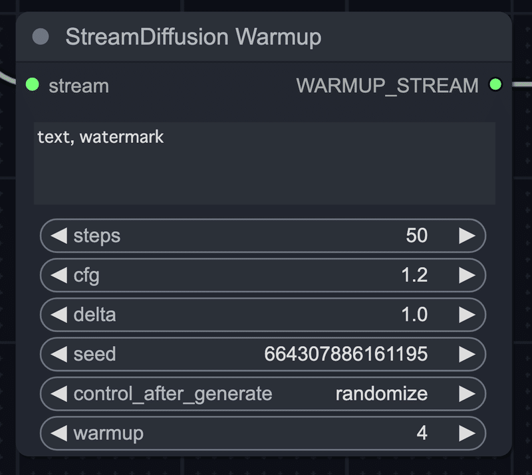The image size is (532, 475).
Task: Click the right arrow on the steps widget
Action: [465, 235]
